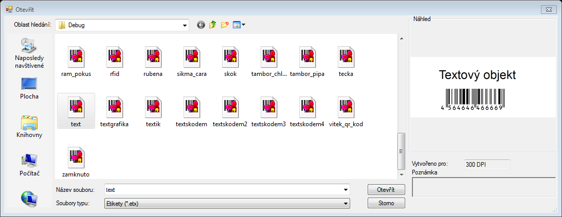The height and width of the screenshot is (217, 562).
Task: Go back to last visited folder
Action: tap(201, 25)
